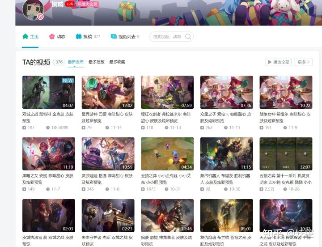Viewport: 322px width, 247px height.
Task: Open the NEW-tagged 04:07 video thumbnail
Action: tap(49, 92)
